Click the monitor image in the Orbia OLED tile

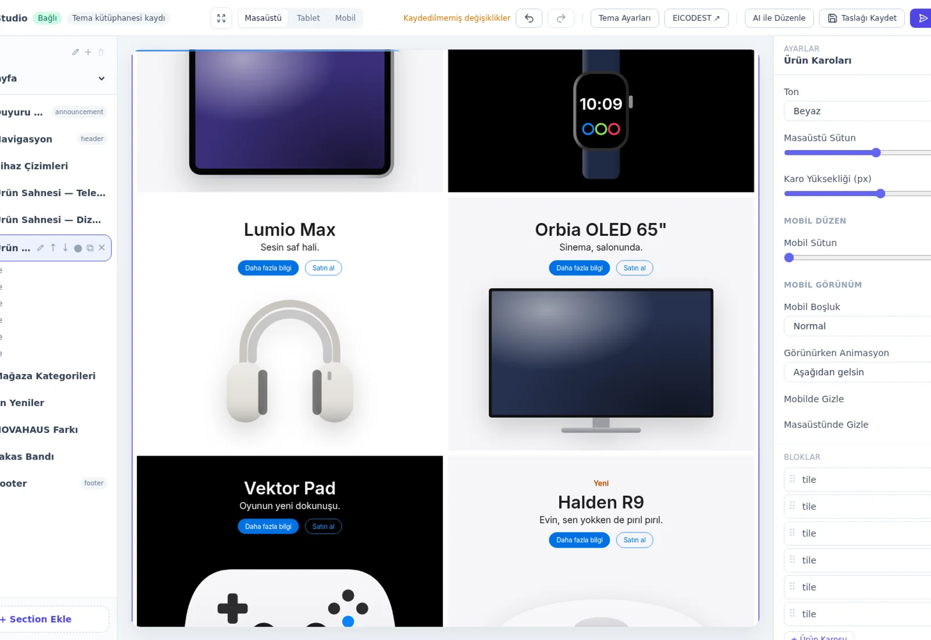tap(601, 361)
